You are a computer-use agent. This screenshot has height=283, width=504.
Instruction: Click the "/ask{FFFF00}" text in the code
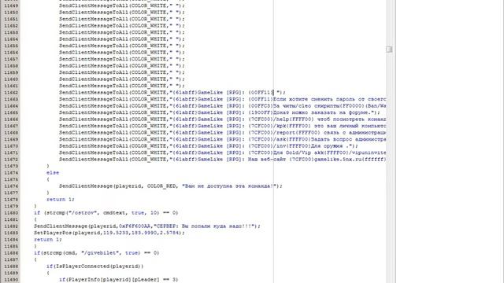291,140
